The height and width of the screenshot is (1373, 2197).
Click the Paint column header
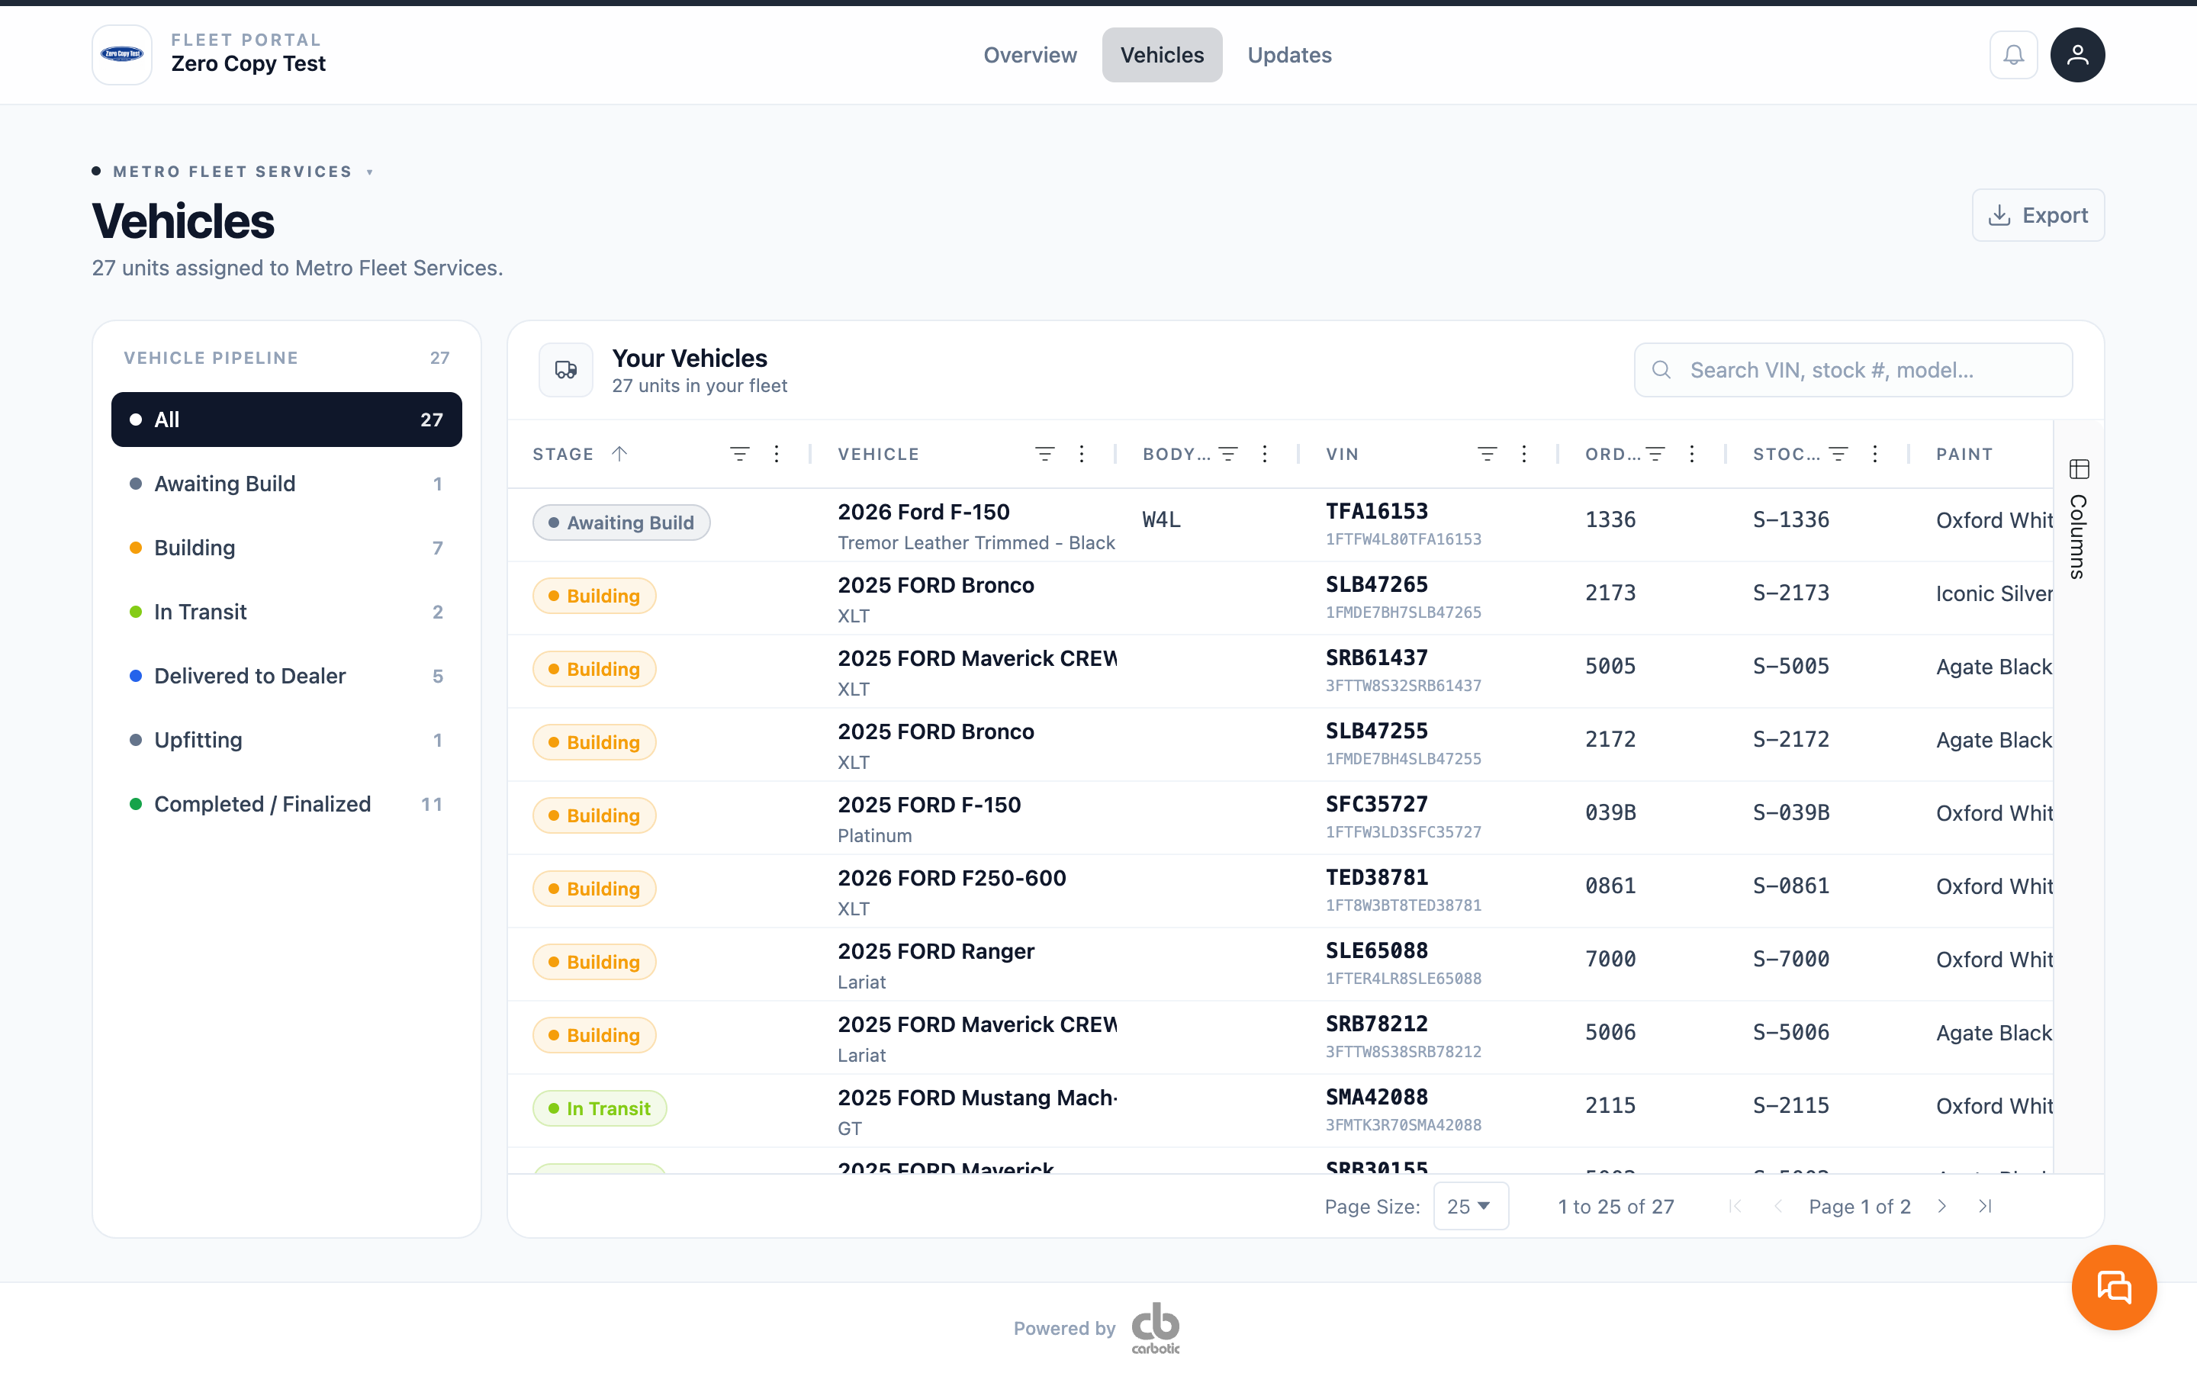click(x=1964, y=453)
